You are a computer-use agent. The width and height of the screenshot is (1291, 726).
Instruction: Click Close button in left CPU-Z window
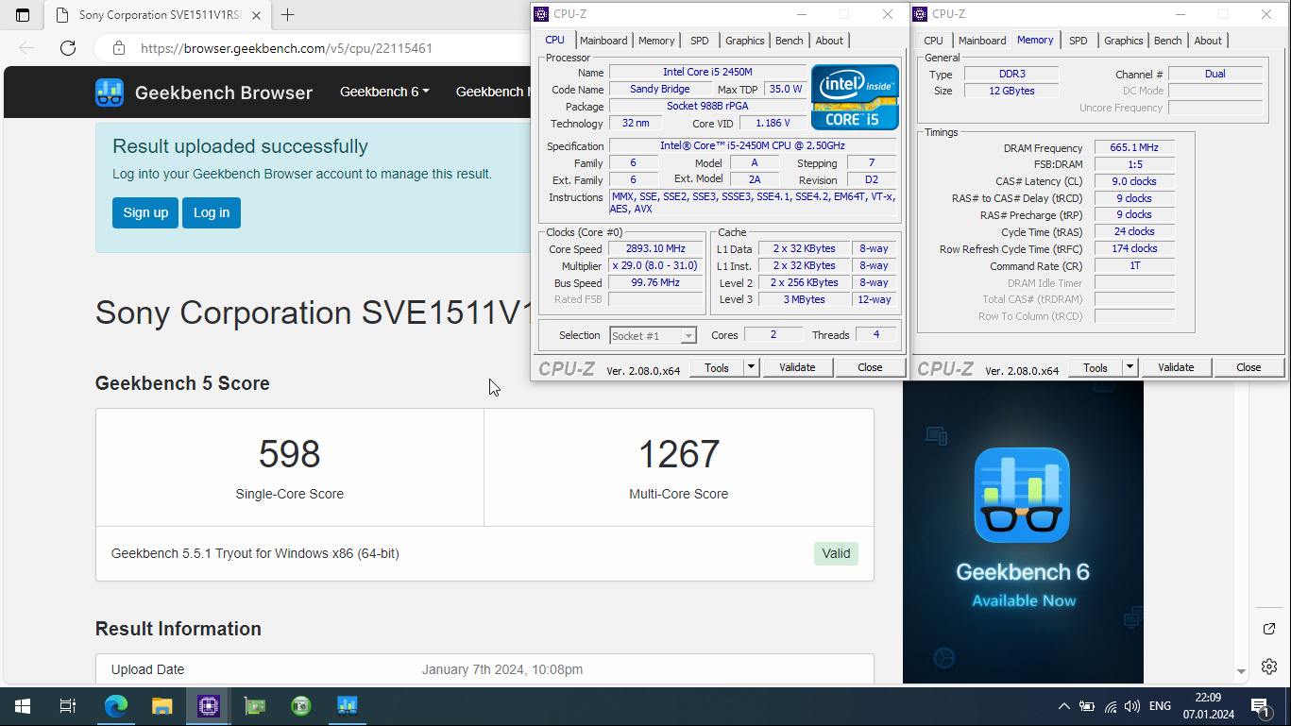(x=870, y=367)
